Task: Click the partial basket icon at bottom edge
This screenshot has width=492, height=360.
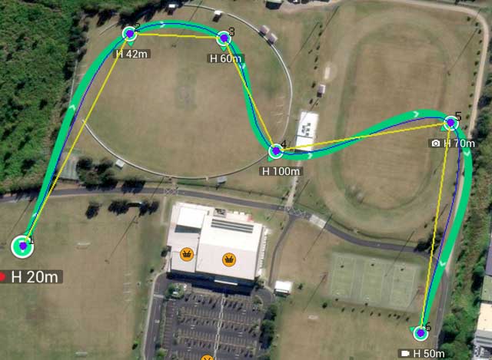Action: click(207, 358)
